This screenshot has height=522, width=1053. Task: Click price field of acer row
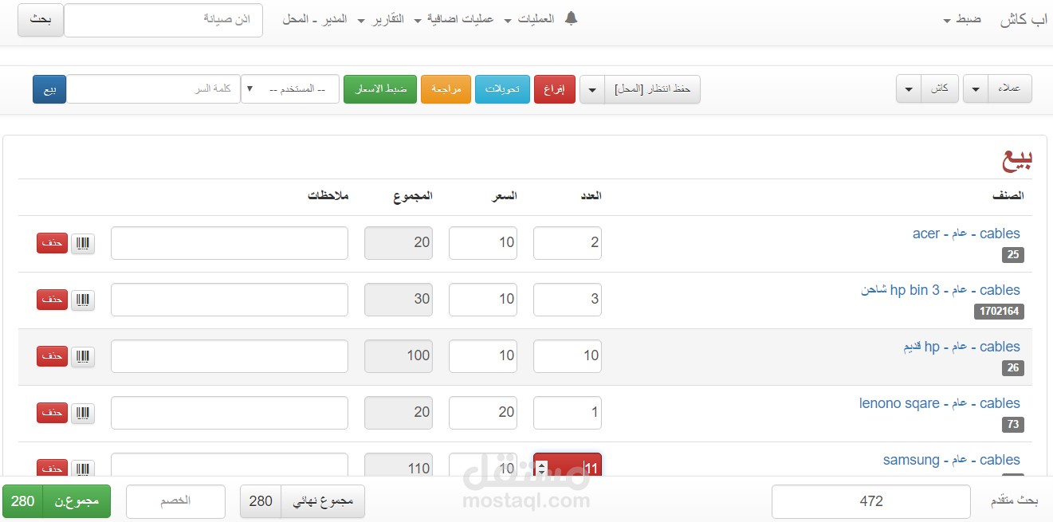point(483,243)
